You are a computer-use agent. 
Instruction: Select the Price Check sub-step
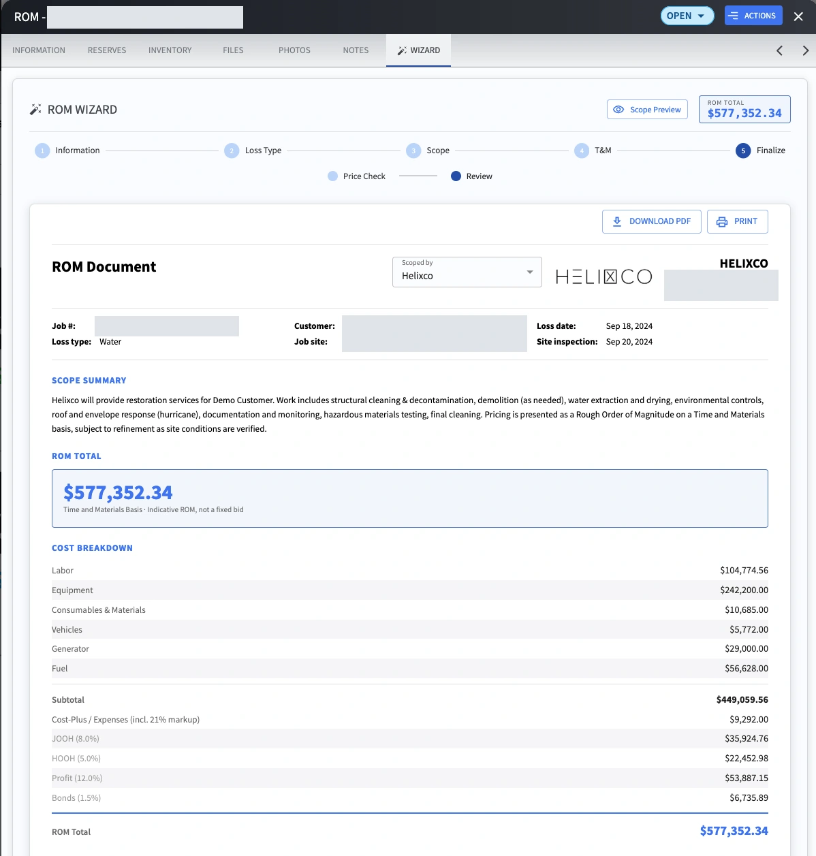click(x=356, y=176)
